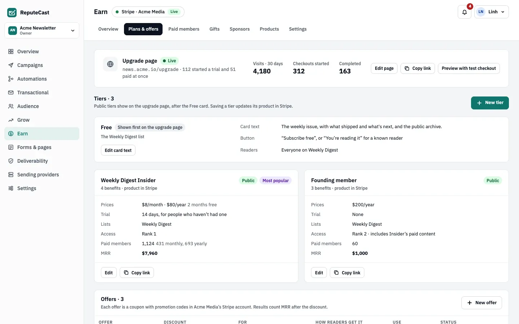The image size is (519, 324).
Task: Click Edit card text on Free tier
Action: (x=118, y=150)
